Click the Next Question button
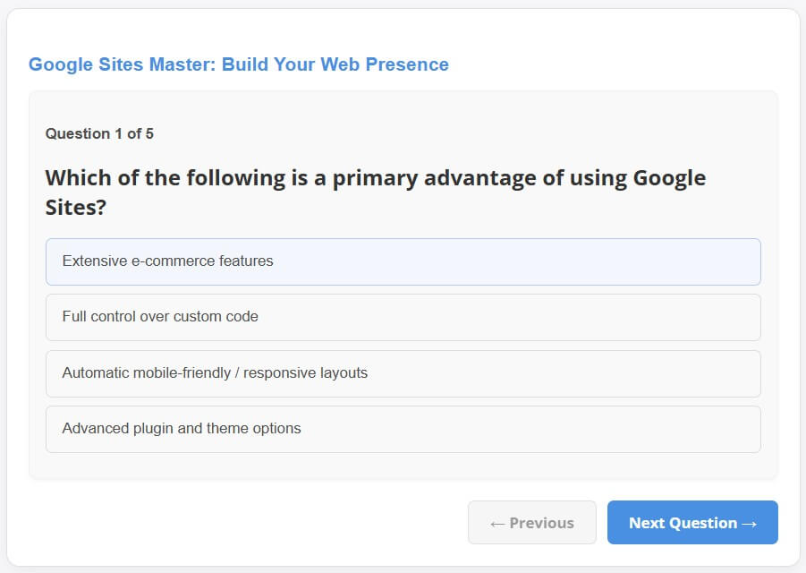 point(691,523)
